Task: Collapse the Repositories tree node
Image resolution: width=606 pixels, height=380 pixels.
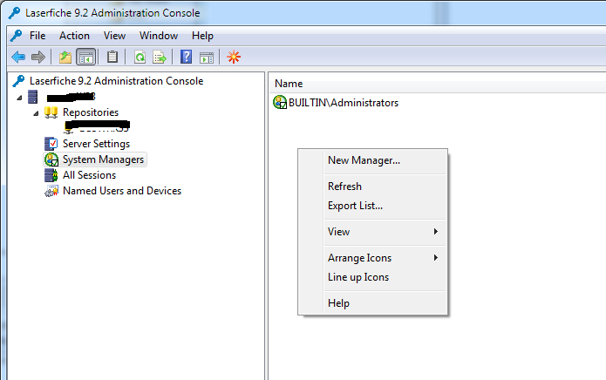Action: click(x=36, y=113)
